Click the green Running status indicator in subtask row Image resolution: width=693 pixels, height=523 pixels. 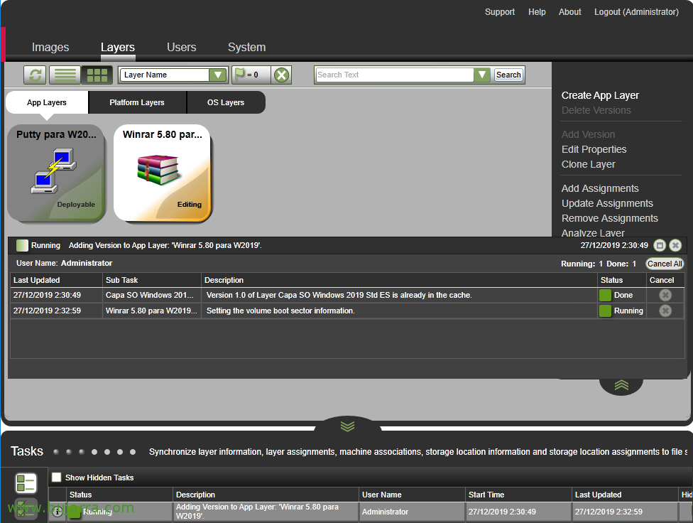(605, 311)
